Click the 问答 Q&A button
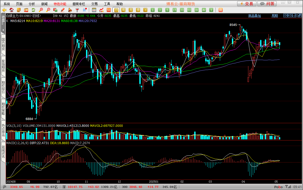Viewport: 303px width, 190px height. tap(267, 4)
